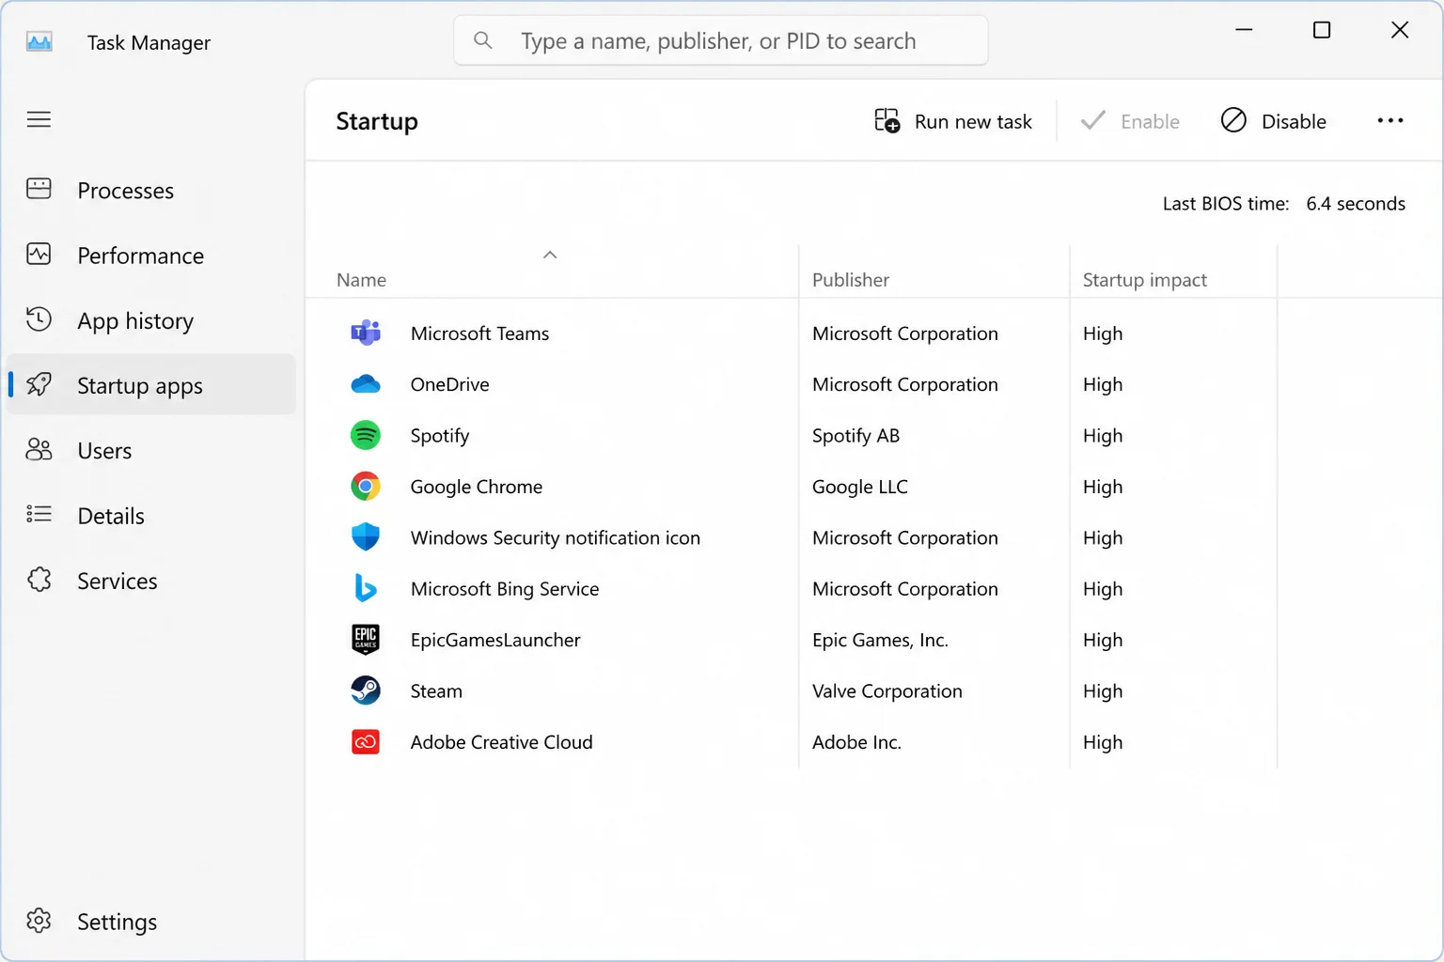Screen dimensions: 1444x962
Task: Click the Task Manager app icon in title bar
Action: click(x=39, y=42)
